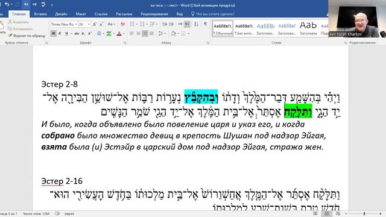
Task: Toggle right alignment of paragraph
Action: (x=145, y=33)
